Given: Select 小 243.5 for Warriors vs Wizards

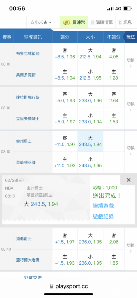Looking at the screenshot, I should click(90, 162).
